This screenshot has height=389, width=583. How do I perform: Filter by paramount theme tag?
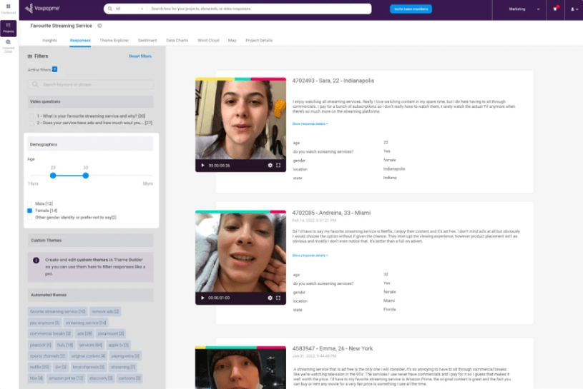tap(110, 334)
